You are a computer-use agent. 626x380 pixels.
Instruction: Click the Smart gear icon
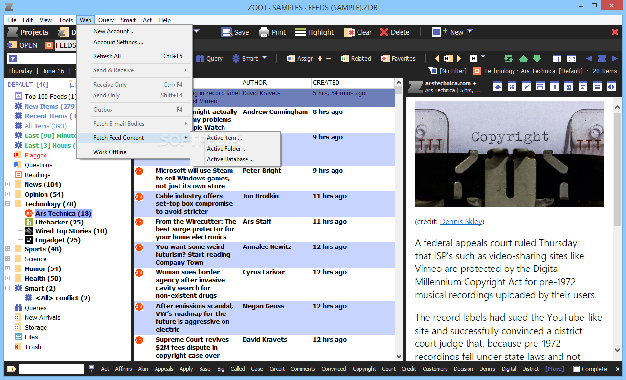[236, 58]
